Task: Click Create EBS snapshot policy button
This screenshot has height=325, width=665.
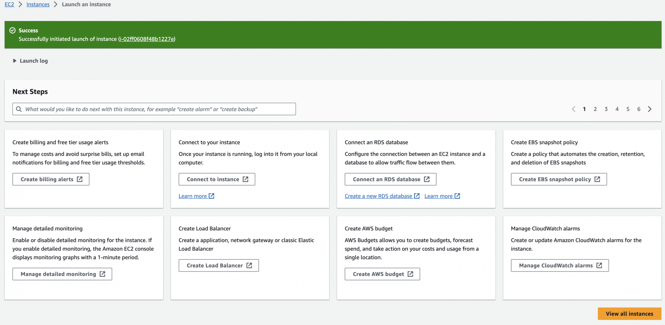Action: click(559, 179)
